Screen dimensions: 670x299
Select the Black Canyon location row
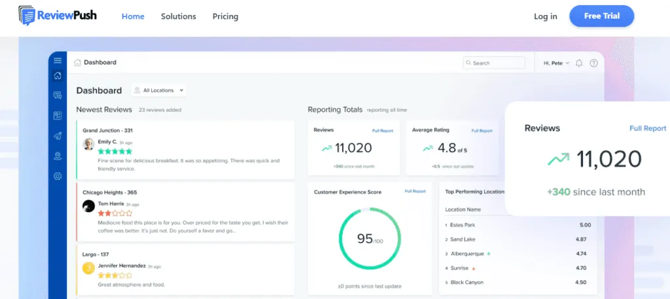(x=518, y=283)
